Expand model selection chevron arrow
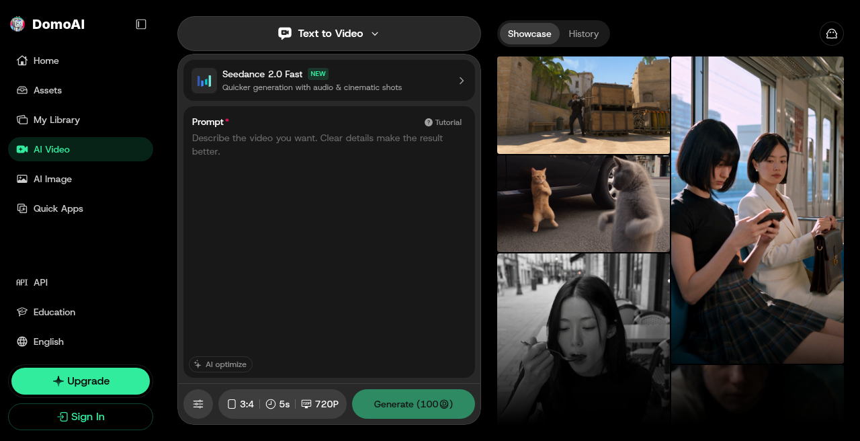 click(x=462, y=81)
